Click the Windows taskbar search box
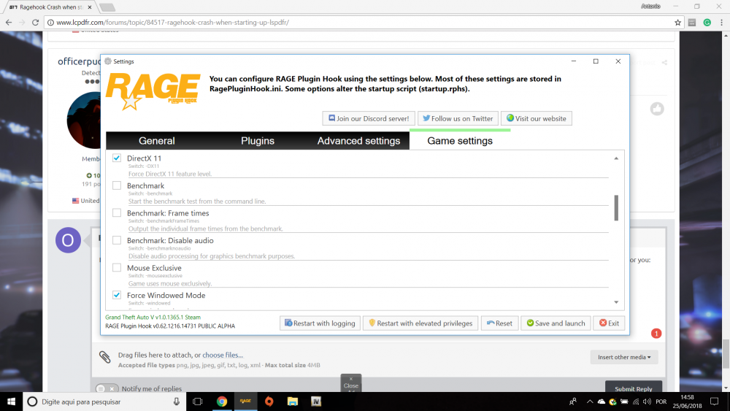Viewport: 730px width, 411px height. [x=104, y=402]
